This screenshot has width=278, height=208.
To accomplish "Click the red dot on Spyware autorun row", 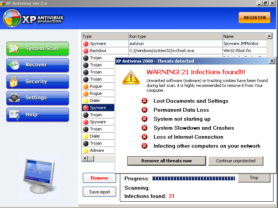I will tap(86, 43).
